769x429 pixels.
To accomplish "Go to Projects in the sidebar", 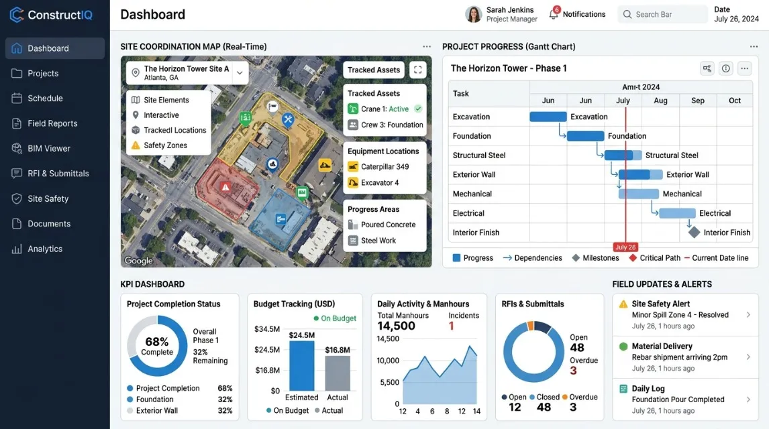I will tap(55, 74).
